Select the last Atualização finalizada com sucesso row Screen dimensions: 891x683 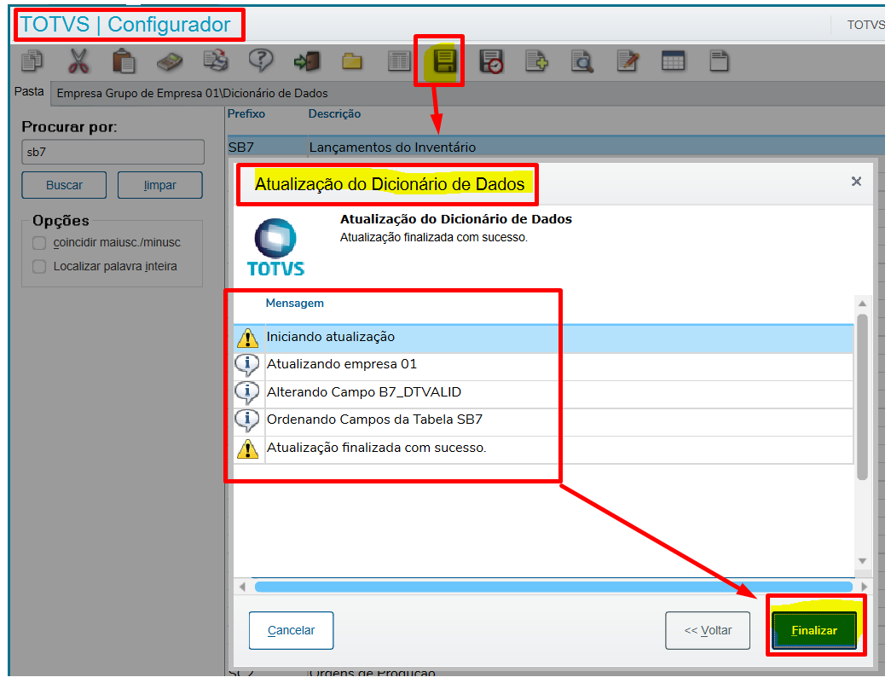(x=543, y=449)
